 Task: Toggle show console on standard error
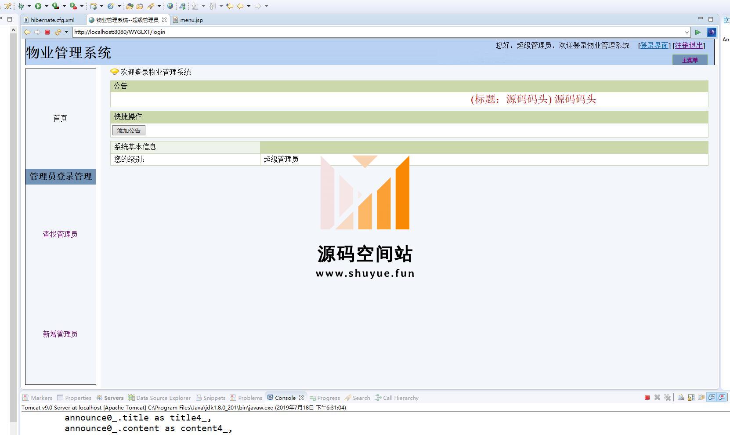(722, 397)
